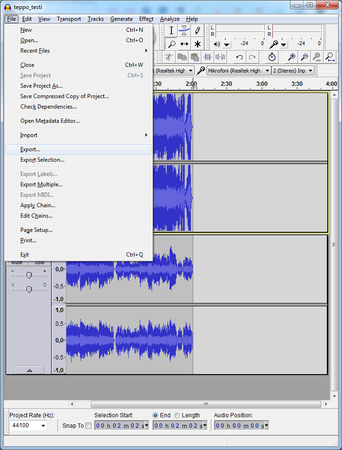
Task: Click the Fit Project zoom icon
Action: click(x=330, y=57)
